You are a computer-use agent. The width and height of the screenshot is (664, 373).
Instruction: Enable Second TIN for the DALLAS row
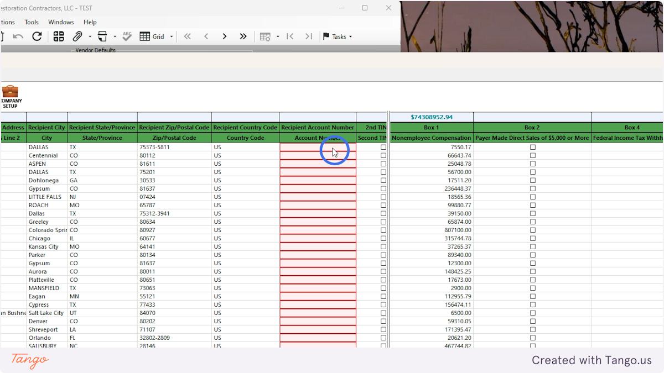(x=382, y=147)
